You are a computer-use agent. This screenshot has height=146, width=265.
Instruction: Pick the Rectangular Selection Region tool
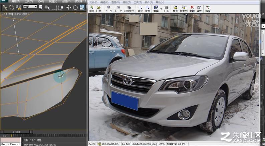tap(54, 7)
